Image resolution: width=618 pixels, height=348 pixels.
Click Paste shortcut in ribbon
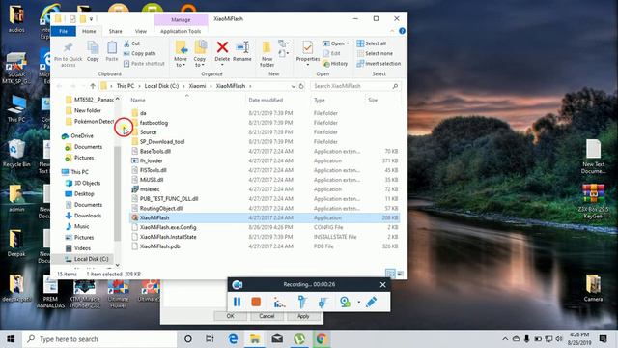[x=144, y=63]
